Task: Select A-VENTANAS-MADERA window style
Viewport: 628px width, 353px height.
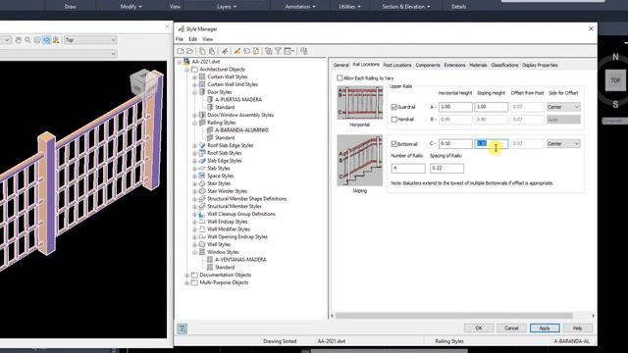Action: click(240, 259)
